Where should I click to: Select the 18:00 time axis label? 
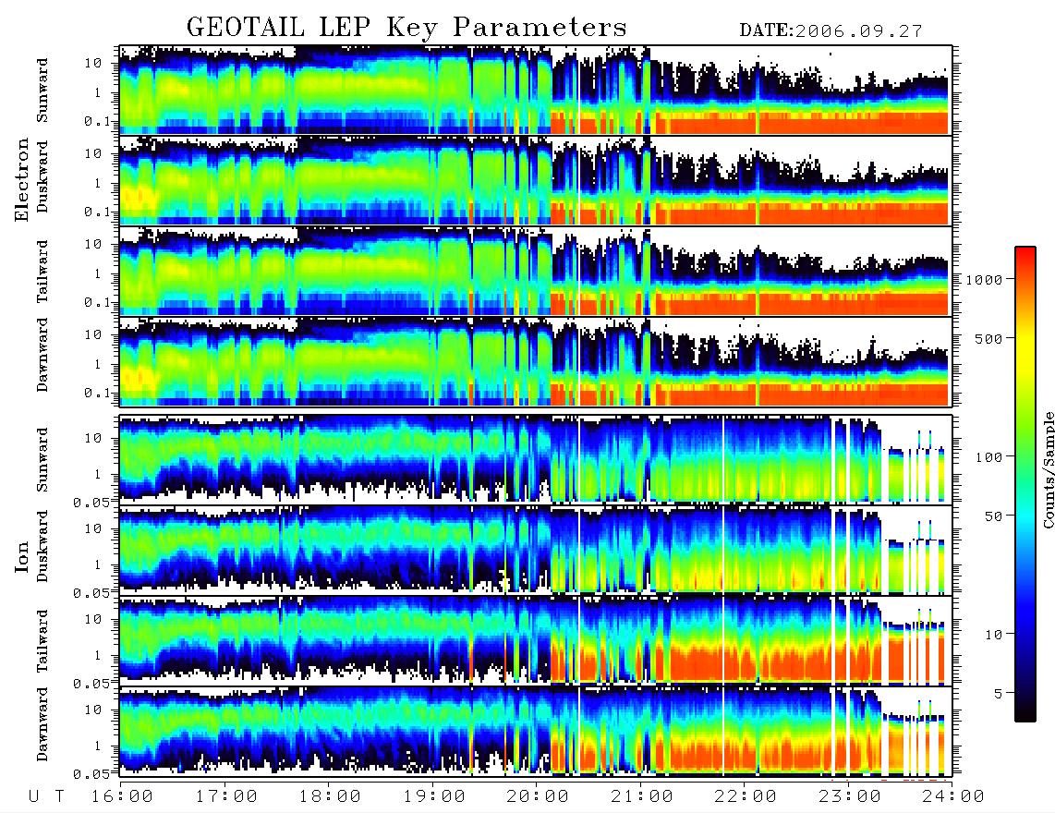pyautogui.click(x=331, y=796)
